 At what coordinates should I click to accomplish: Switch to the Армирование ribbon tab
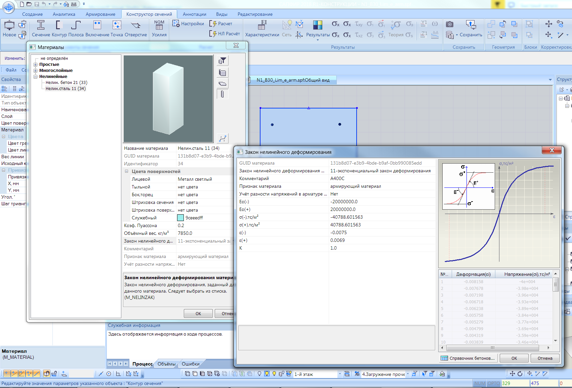pos(100,14)
